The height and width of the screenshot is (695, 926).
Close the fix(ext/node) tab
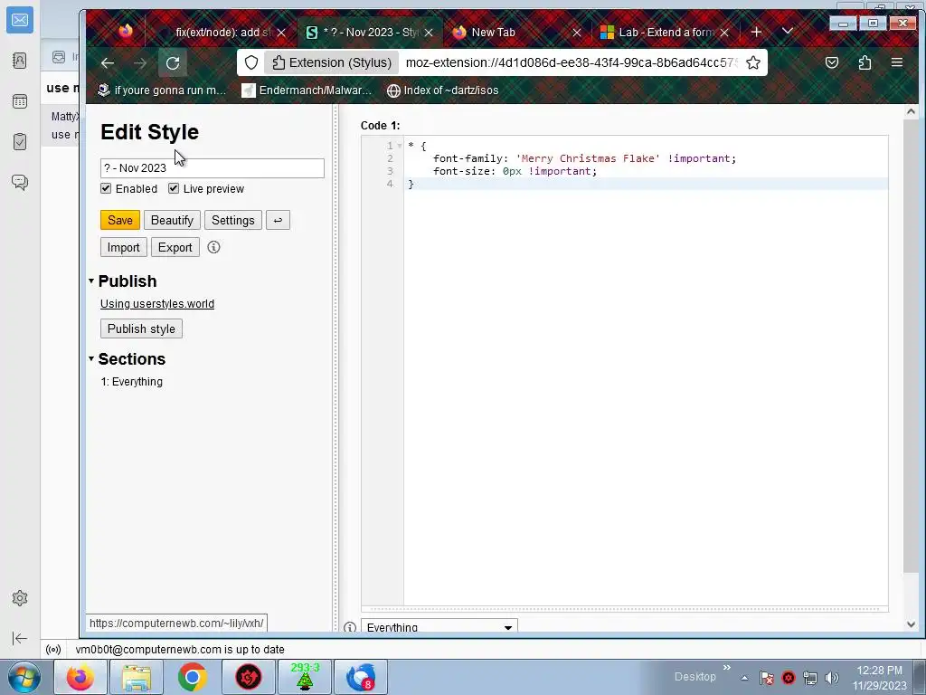(x=282, y=33)
